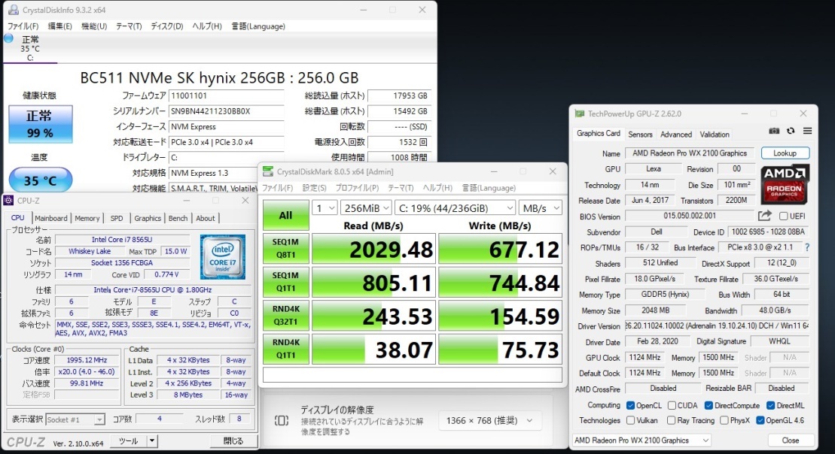Click the GPU-Z refresh icon
Viewport: 835px width, 454px height.
pyautogui.click(x=791, y=131)
